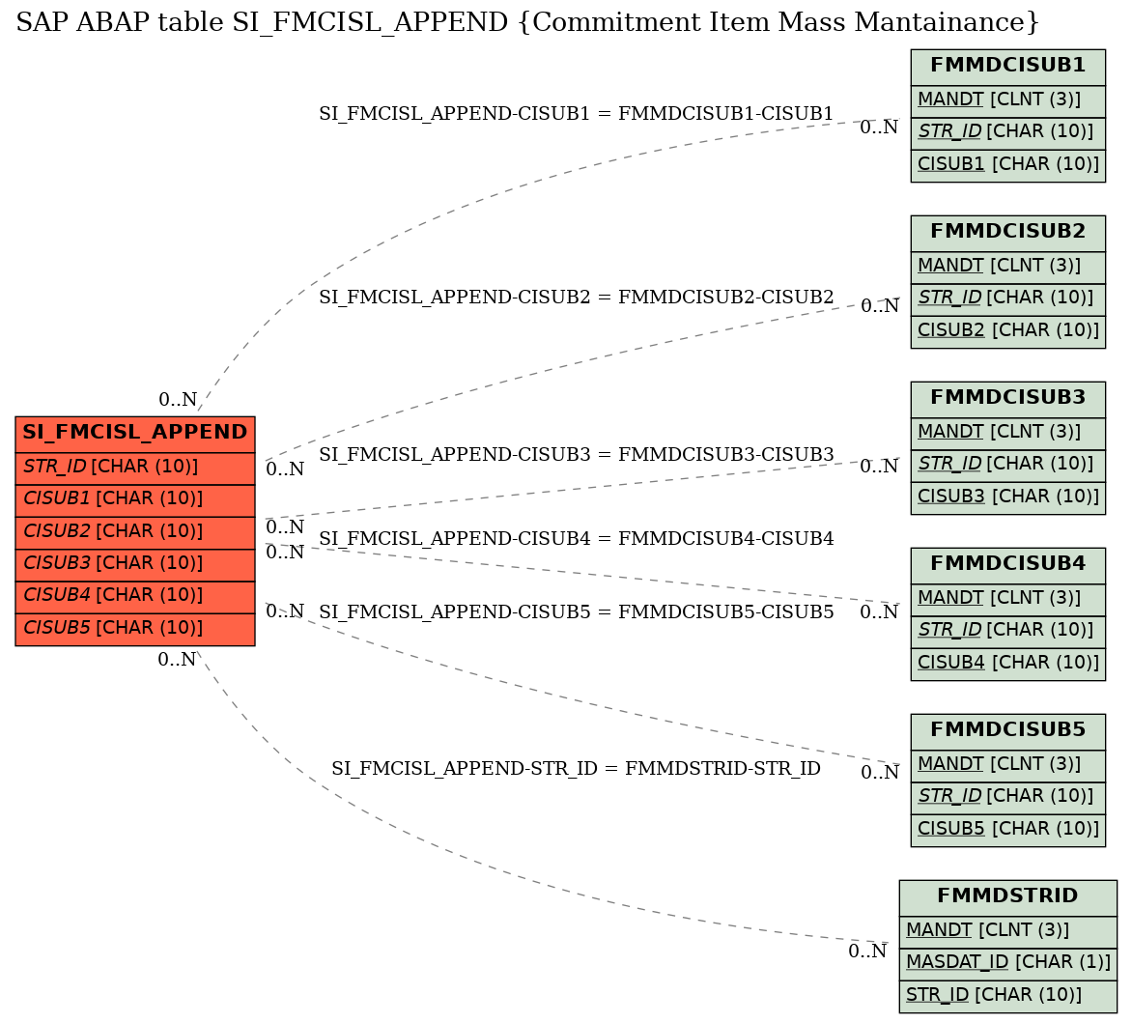Select CISUB2 field in SI_FMCISL_APPEND table
The height and width of the screenshot is (1023, 1132).
pos(135,533)
